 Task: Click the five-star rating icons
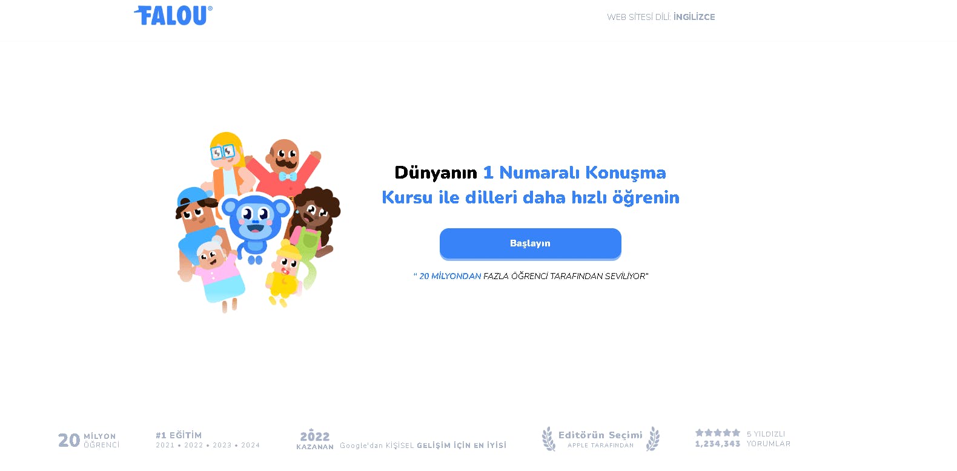(x=718, y=433)
